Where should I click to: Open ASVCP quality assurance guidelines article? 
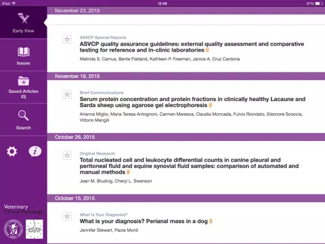coord(192,47)
